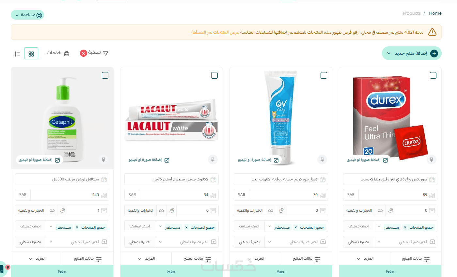Image resolution: width=457 pixels, height=277 pixels.
Task: Pin the Cetaphil lotion product card
Action: (x=103, y=160)
